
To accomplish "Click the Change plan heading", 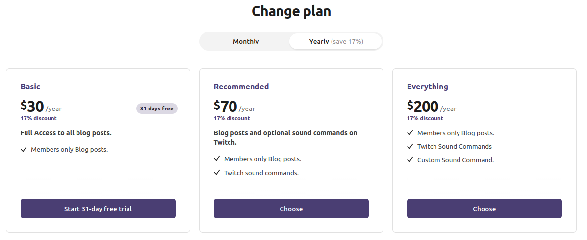I will click(x=291, y=11).
